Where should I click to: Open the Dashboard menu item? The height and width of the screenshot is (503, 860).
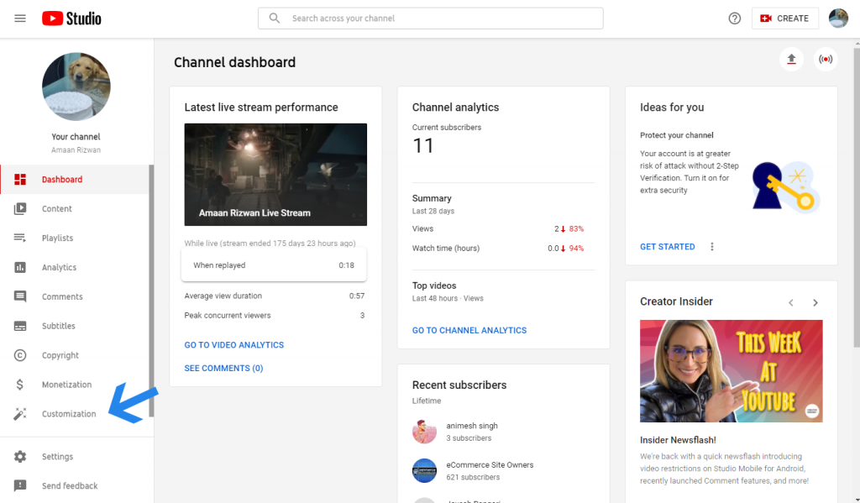tap(75, 180)
